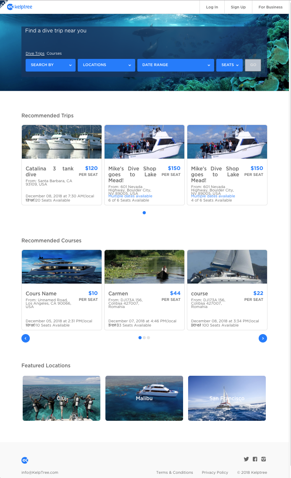
Task: Click the previous arrow under Recommended Courses
Action: pos(26,338)
